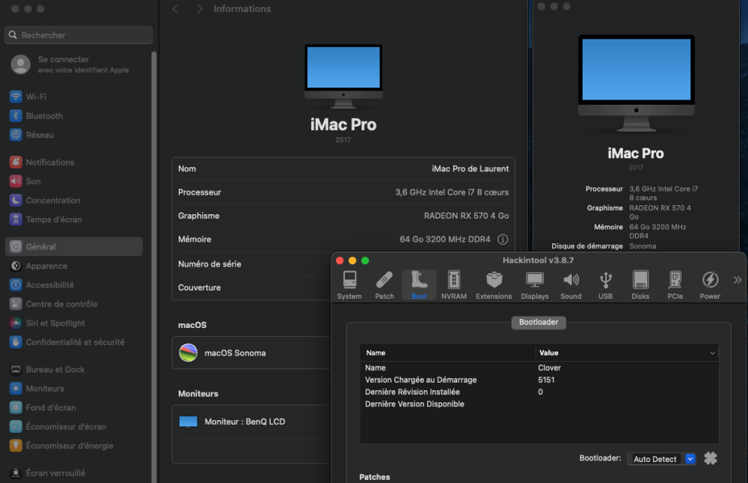
Task: Click the Numéro de série row
Action: pyautogui.click(x=251, y=264)
